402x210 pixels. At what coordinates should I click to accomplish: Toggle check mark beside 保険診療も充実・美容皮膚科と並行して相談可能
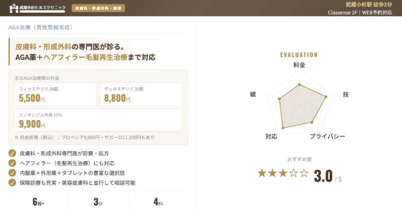13,183
